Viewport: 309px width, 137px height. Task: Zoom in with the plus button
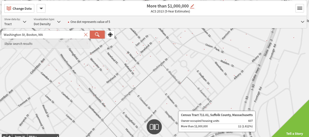9,136
